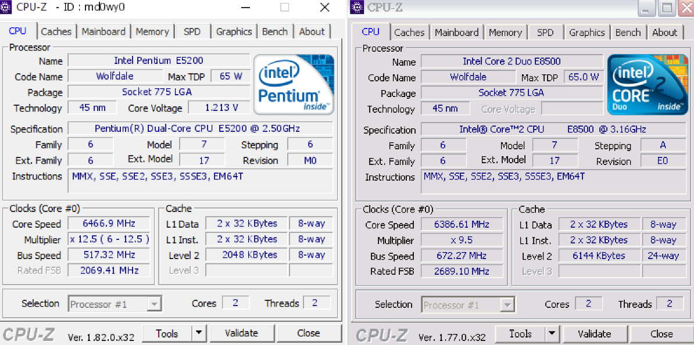Open Bench tab in right window

click(x=628, y=33)
